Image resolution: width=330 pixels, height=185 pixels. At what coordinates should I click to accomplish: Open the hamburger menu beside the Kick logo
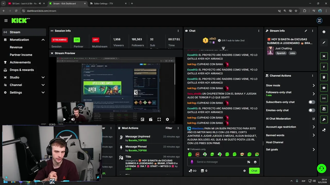6,21
